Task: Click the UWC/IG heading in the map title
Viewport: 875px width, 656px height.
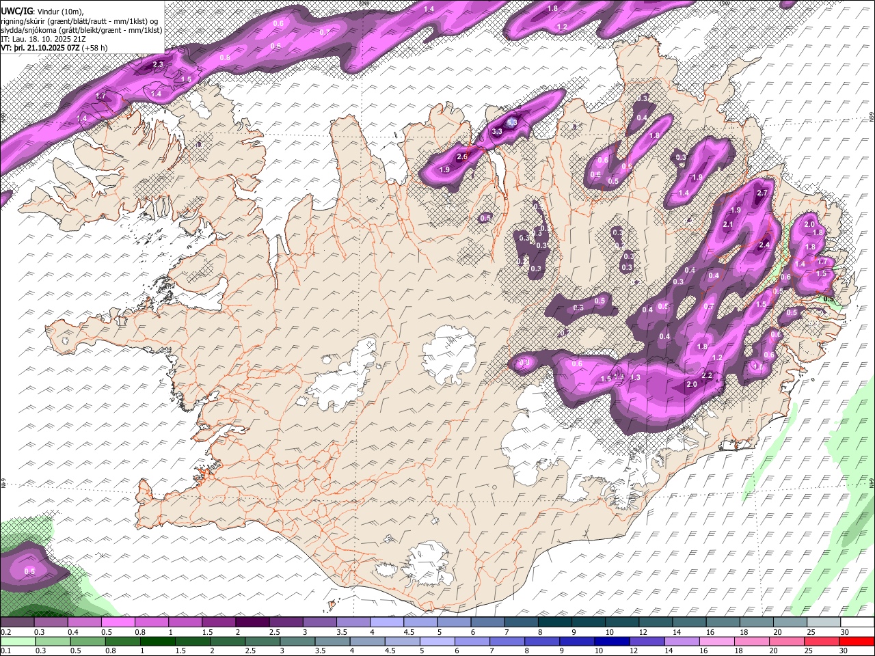Action: [16, 11]
